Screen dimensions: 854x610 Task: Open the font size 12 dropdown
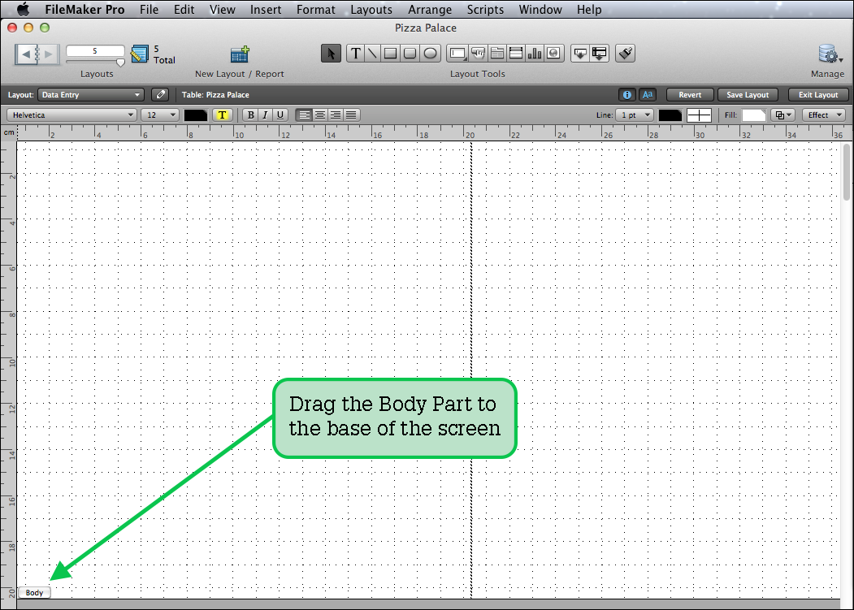pos(160,115)
